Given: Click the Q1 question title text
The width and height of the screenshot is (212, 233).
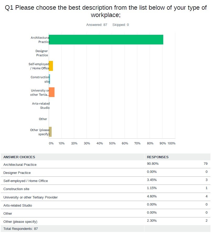Looking at the screenshot, I should (106, 11).
